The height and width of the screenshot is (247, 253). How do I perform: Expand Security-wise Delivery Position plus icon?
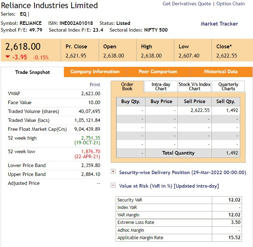pos(113,172)
